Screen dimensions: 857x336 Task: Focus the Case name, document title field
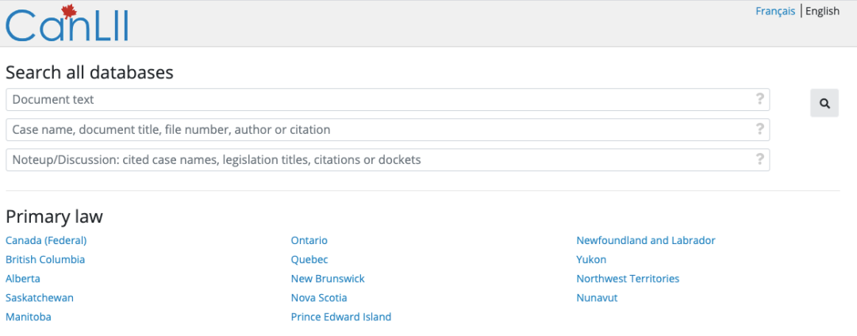387,129
